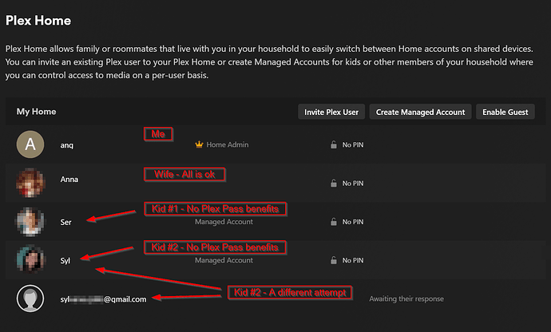Select the placeholder avatar of invited gmail user
551x332 pixels.
click(30, 298)
